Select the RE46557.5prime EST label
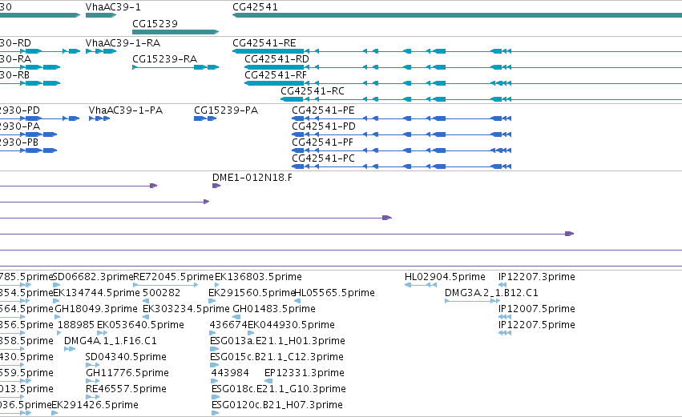This screenshot has width=682, height=417. (x=126, y=389)
